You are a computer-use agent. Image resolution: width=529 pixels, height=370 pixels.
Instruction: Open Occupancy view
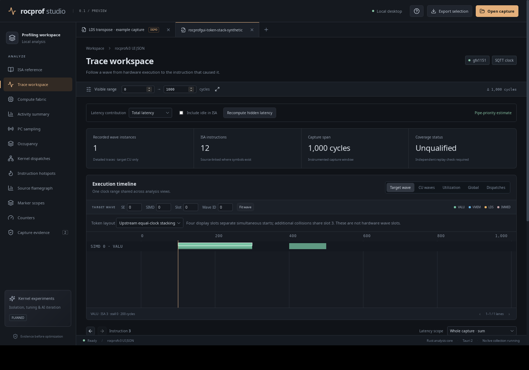click(38, 144)
